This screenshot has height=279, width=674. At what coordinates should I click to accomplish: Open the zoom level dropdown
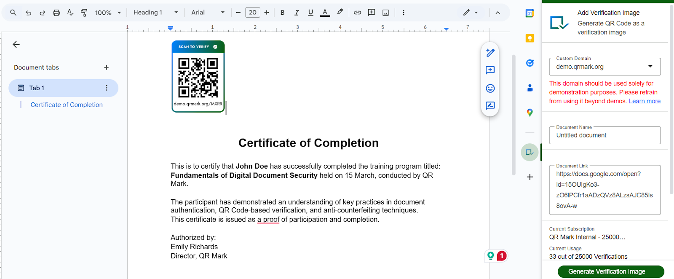click(108, 13)
